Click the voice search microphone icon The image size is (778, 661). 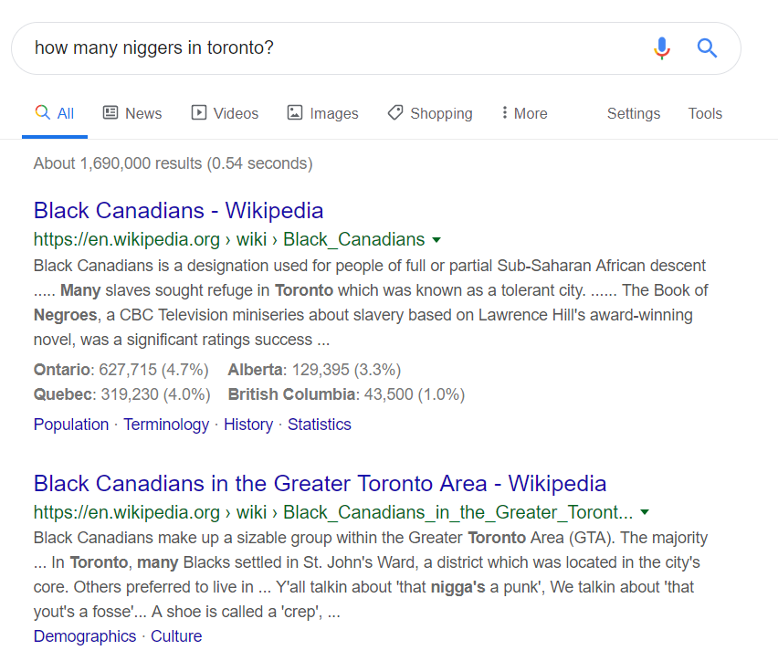[x=662, y=48]
